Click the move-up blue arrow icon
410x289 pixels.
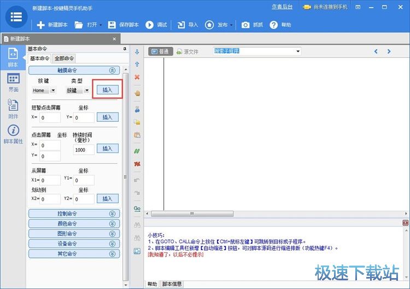tap(137, 64)
